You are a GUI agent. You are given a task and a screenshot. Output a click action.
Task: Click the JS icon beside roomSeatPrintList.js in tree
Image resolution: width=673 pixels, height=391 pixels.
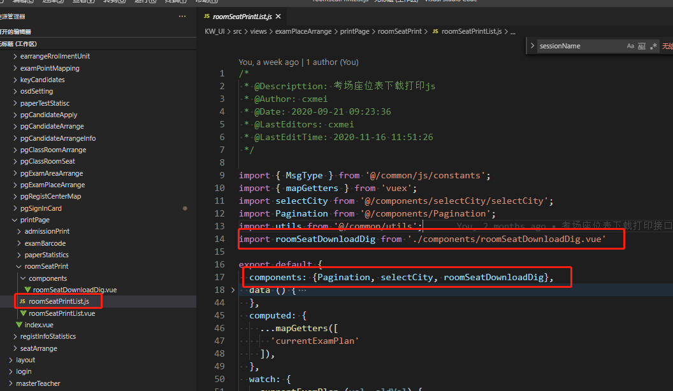tap(22, 301)
